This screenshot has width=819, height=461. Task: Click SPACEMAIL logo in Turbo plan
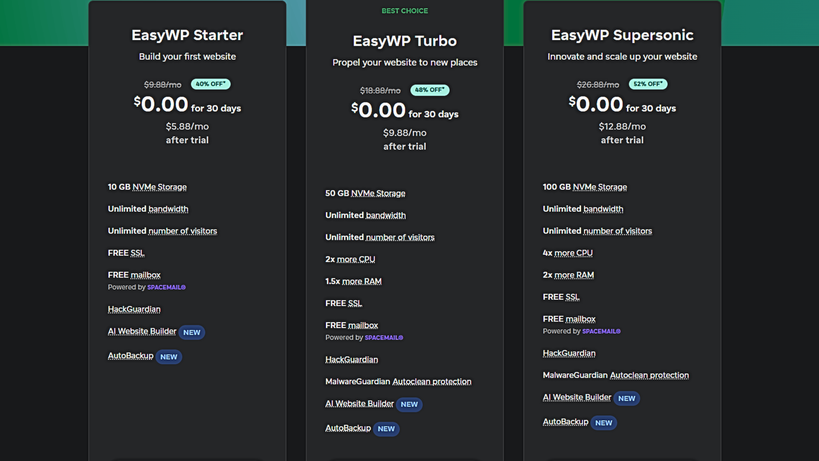[x=384, y=338]
